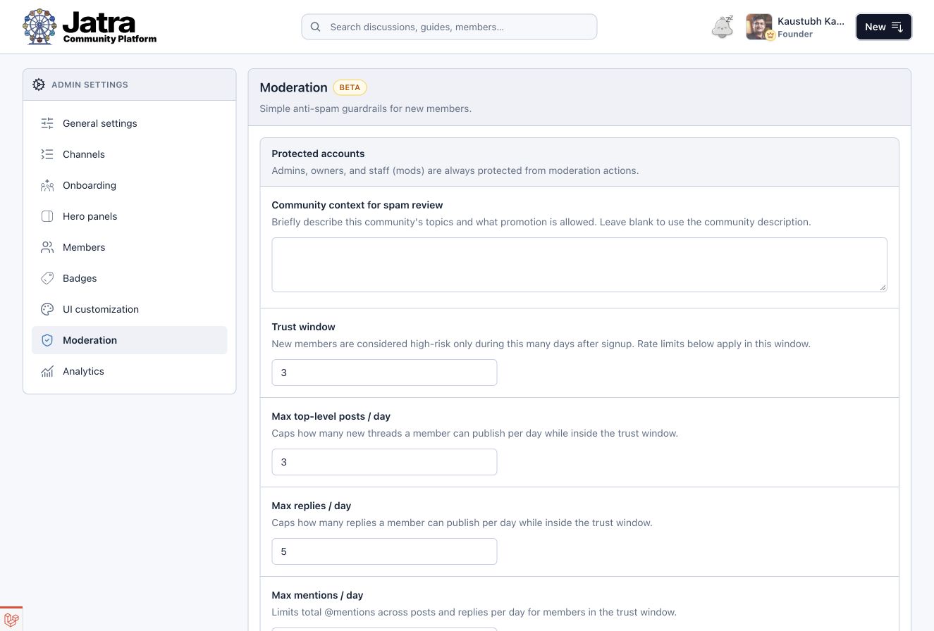Click the Members users icon
The image size is (934, 631).
click(x=47, y=247)
